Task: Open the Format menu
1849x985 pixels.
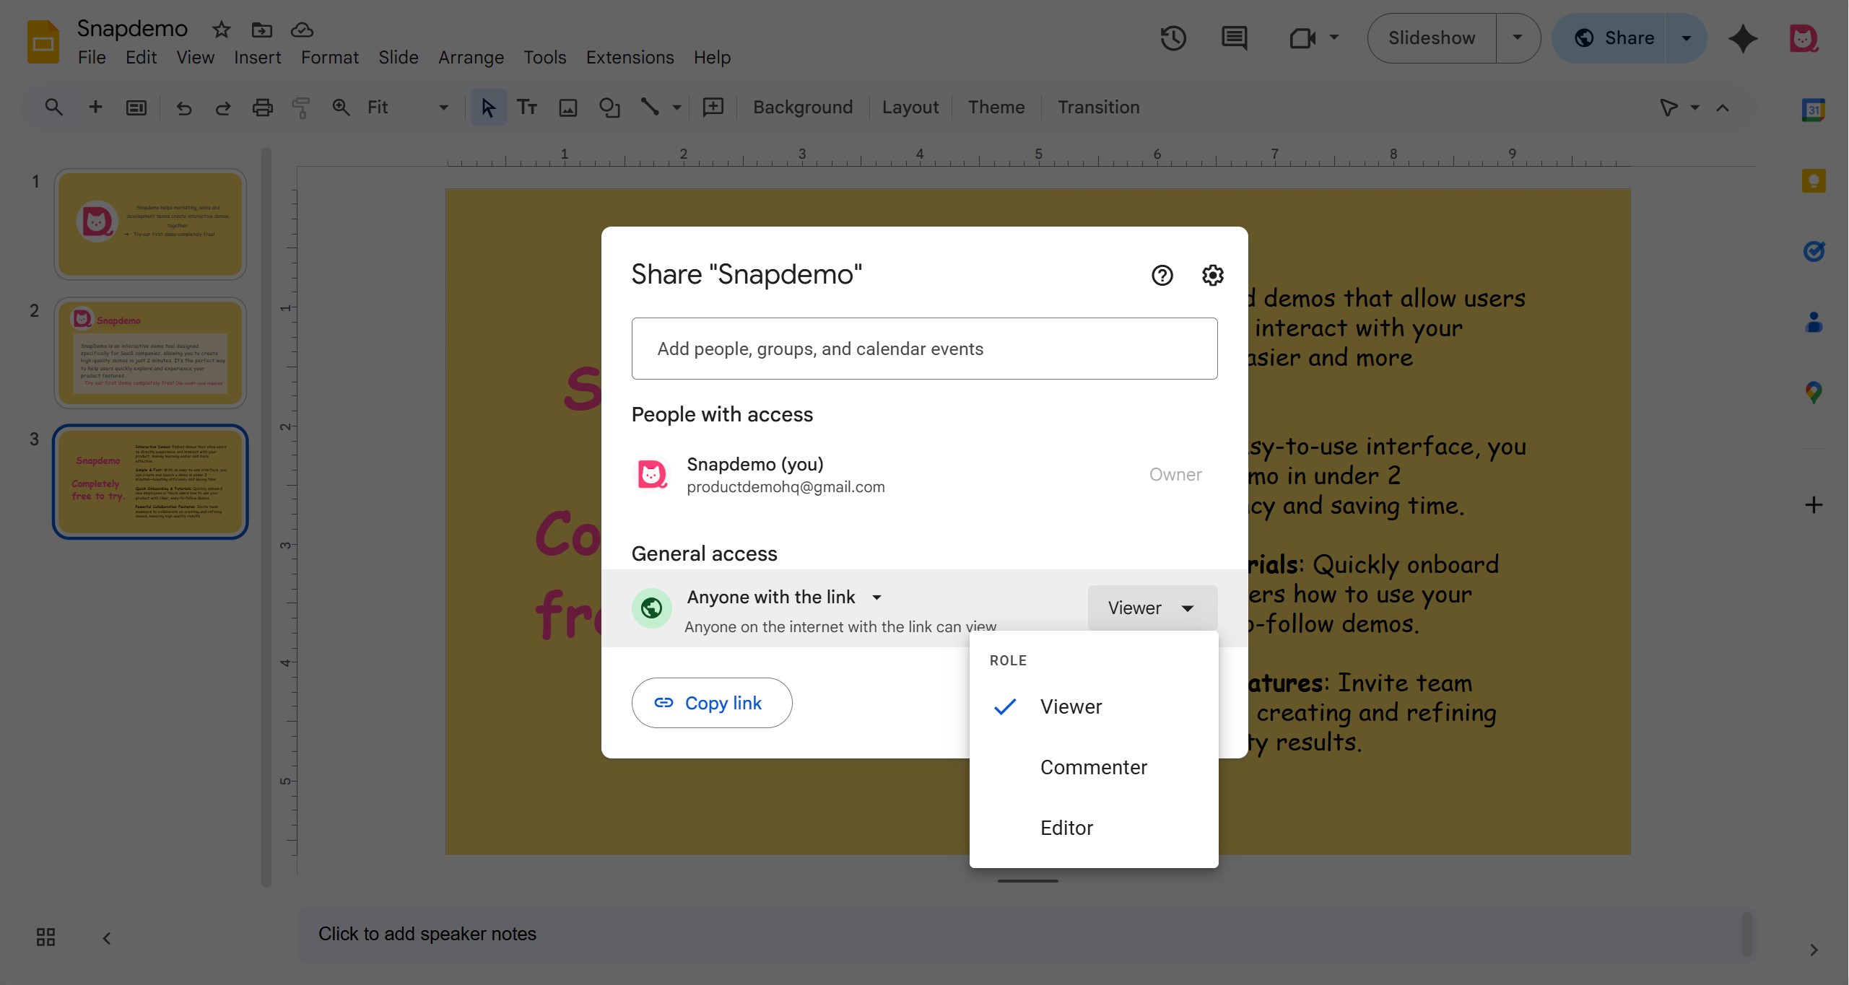Action: click(329, 57)
